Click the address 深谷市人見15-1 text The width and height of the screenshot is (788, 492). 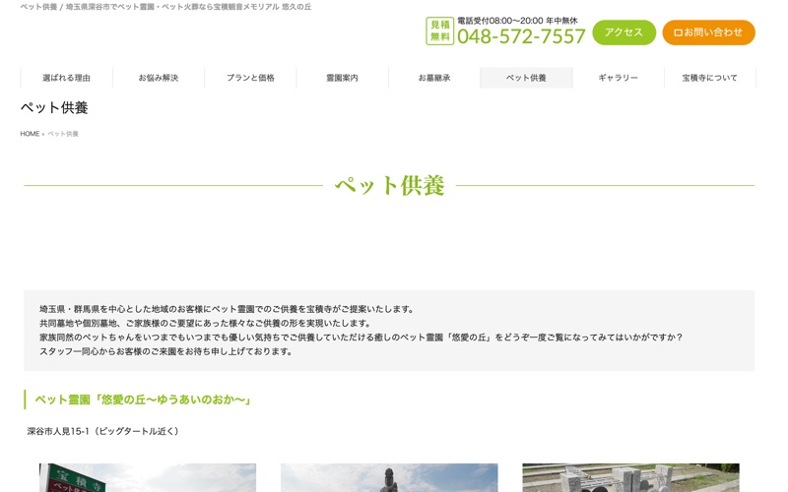[102, 431]
